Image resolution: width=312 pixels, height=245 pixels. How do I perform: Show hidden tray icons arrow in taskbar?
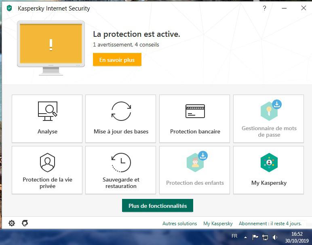click(246, 237)
